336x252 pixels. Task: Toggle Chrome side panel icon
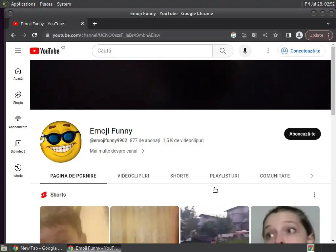tap(289, 35)
